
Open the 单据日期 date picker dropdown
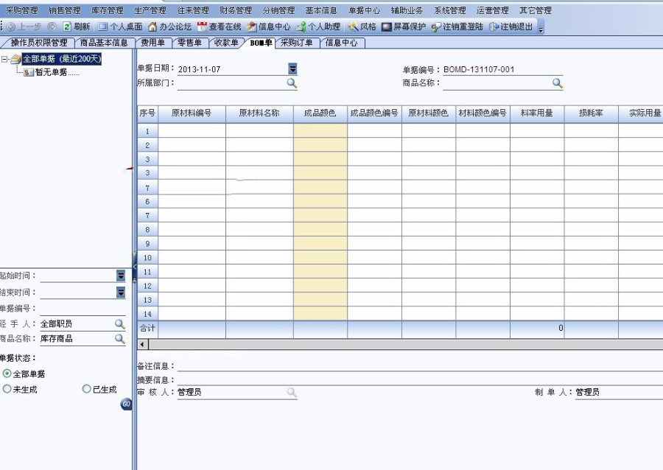click(292, 68)
